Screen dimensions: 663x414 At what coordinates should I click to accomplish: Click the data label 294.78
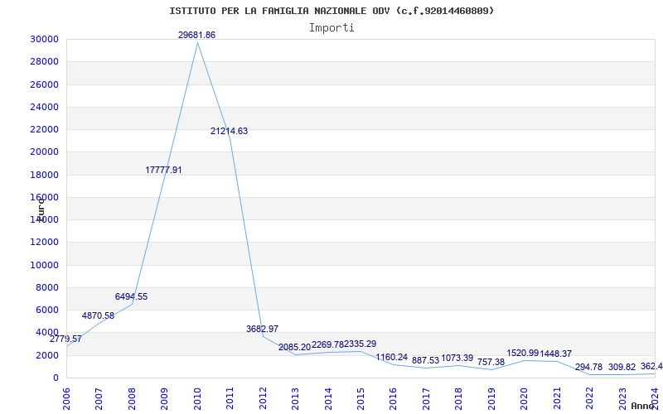(588, 367)
